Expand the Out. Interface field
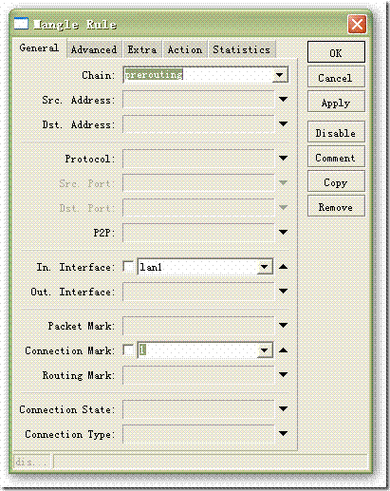 coord(283,291)
